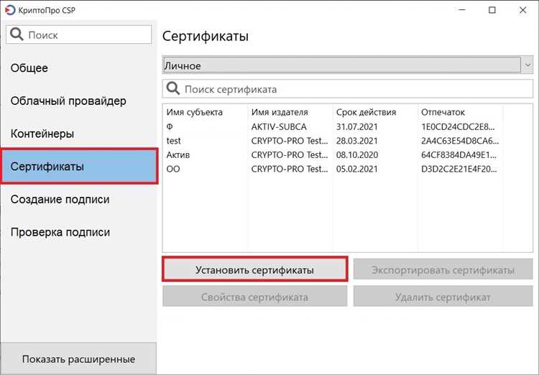The width and height of the screenshot is (539, 375).
Task: Open the Личное store dropdown
Action: (x=348, y=65)
